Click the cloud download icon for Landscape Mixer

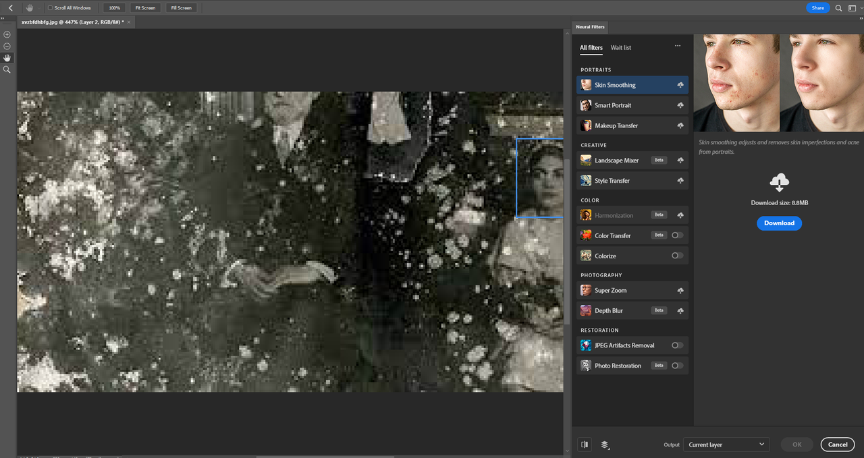(x=680, y=161)
